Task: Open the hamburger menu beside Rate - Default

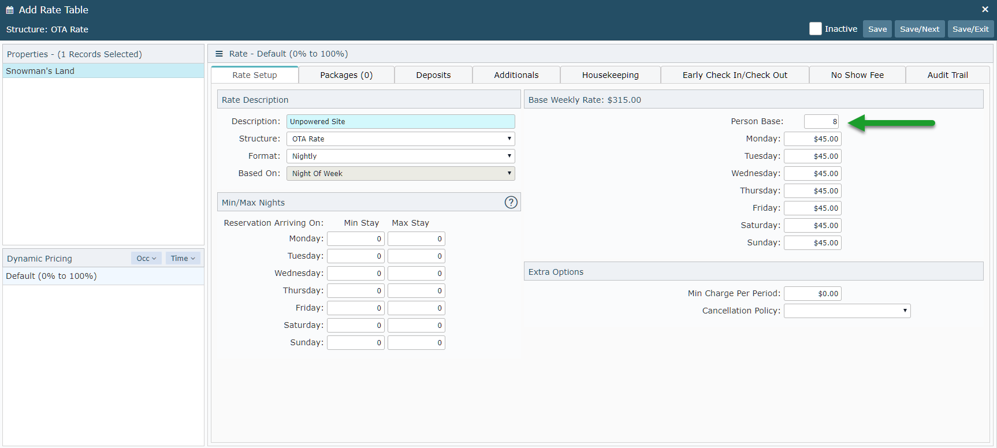Action: [x=219, y=54]
